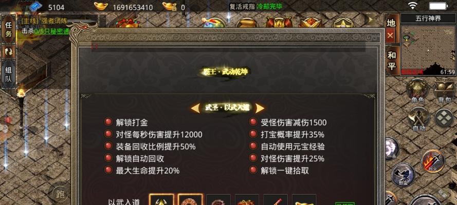Toggle the 跑 run mode button
Screen dimensions: 457x205
point(60,194)
